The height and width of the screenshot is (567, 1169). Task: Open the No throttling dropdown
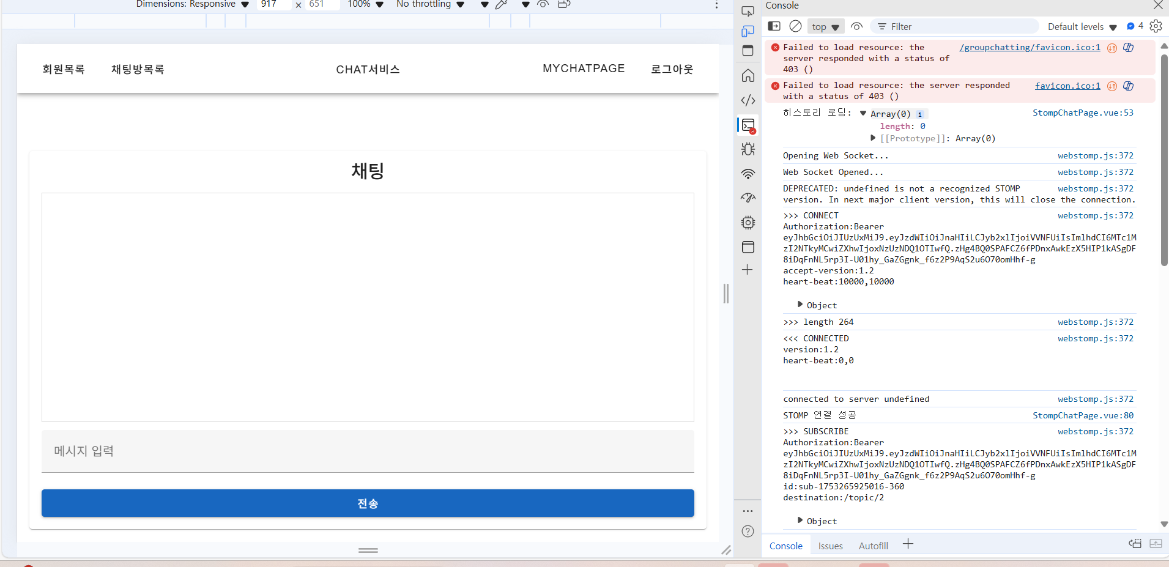point(430,4)
